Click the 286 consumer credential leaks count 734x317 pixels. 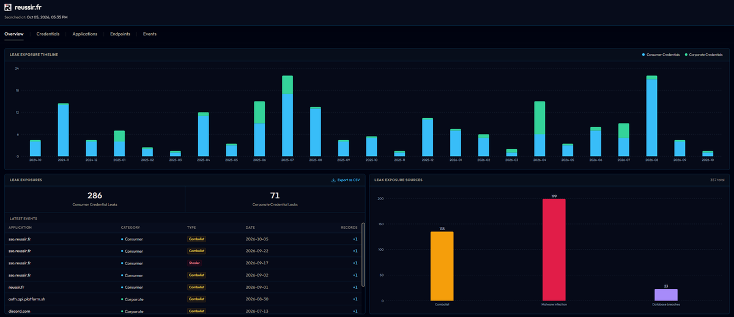tap(95, 195)
